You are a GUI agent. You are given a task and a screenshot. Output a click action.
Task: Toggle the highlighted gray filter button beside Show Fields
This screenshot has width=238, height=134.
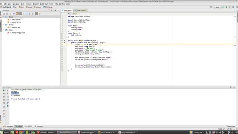[x=20, y=14]
